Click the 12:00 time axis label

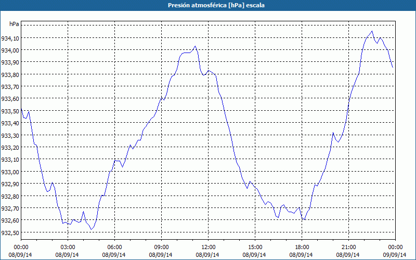click(209, 248)
